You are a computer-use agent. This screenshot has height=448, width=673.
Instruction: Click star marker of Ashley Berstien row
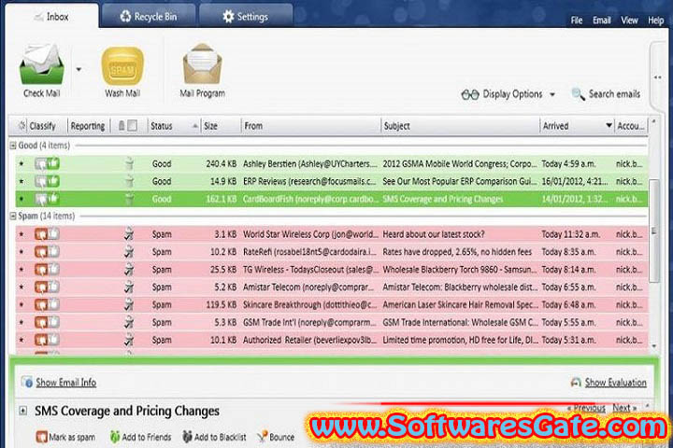click(21, 163)
